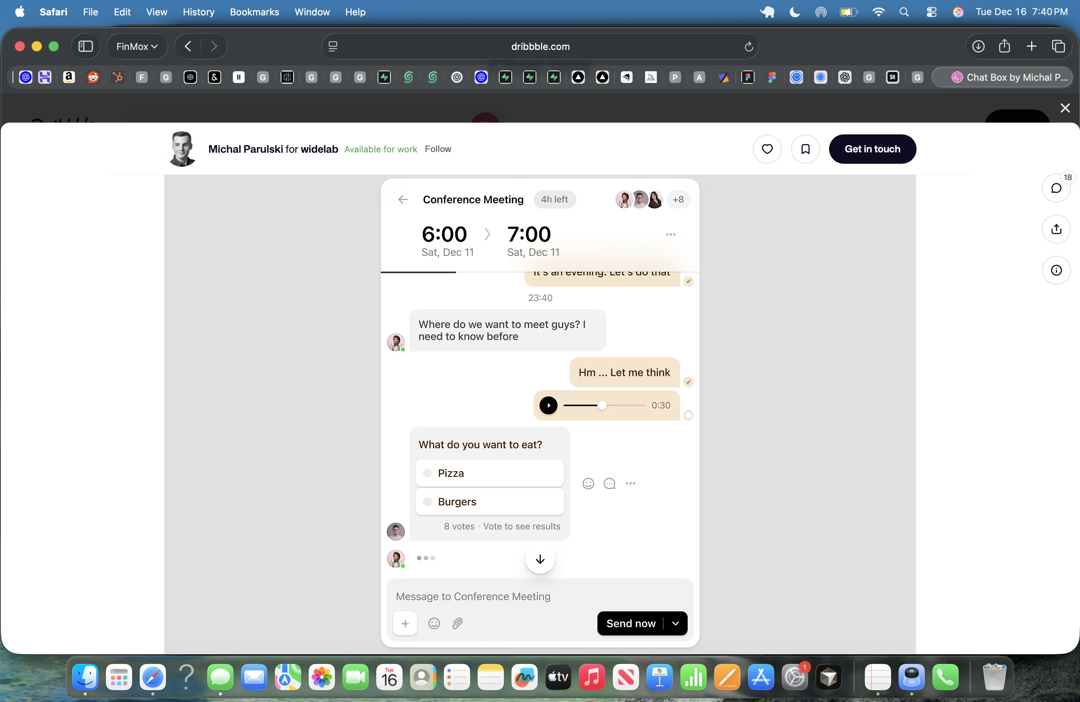The width and height of the screenshot is (1080, 702).
Task: Click the share shot icon on right sidebar
Action: (1056, 229)
